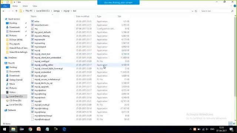237x133 pixels.
Task: Expand the ribbon with the chevron
Action: coord(231,6)
